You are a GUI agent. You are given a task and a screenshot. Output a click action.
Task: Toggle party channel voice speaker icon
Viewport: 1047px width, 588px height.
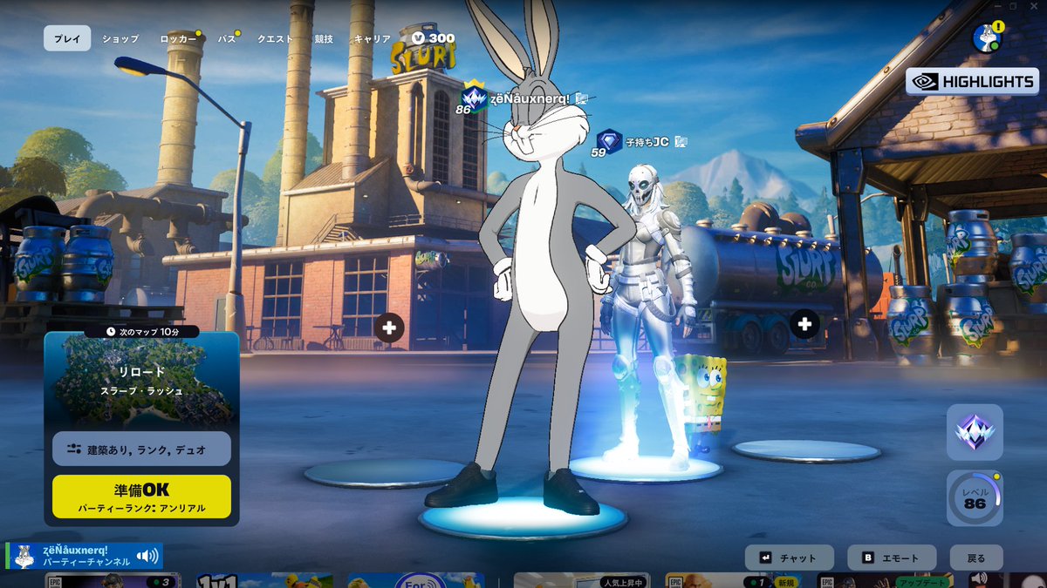point(147,556)
